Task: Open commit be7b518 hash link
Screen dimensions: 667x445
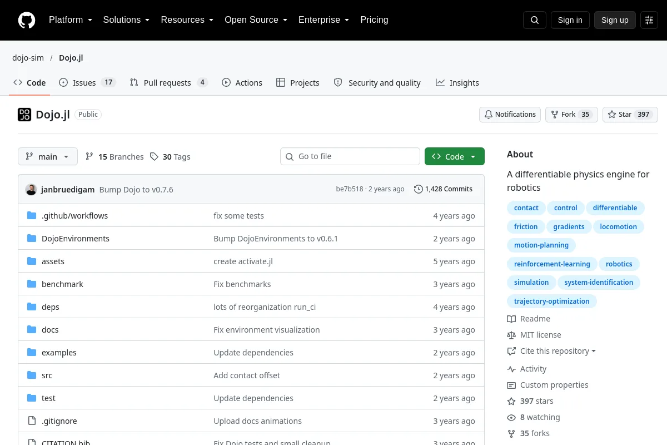Action: [x=350, y=189]
